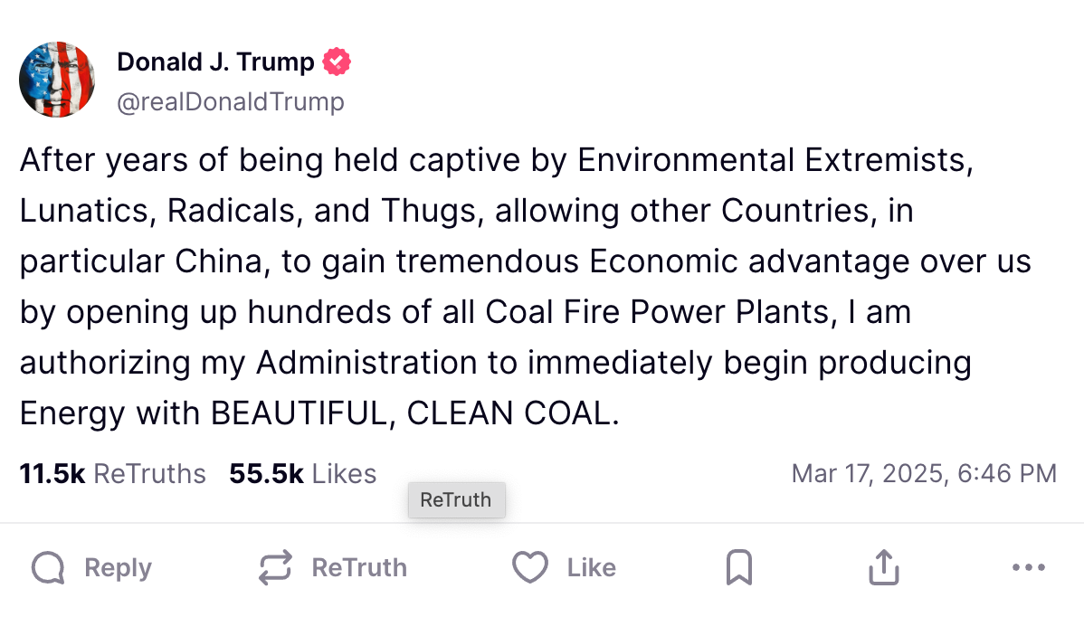Screen dimensions: 1084x617
Task: Bookmark this post
Action: pos(739,568)
